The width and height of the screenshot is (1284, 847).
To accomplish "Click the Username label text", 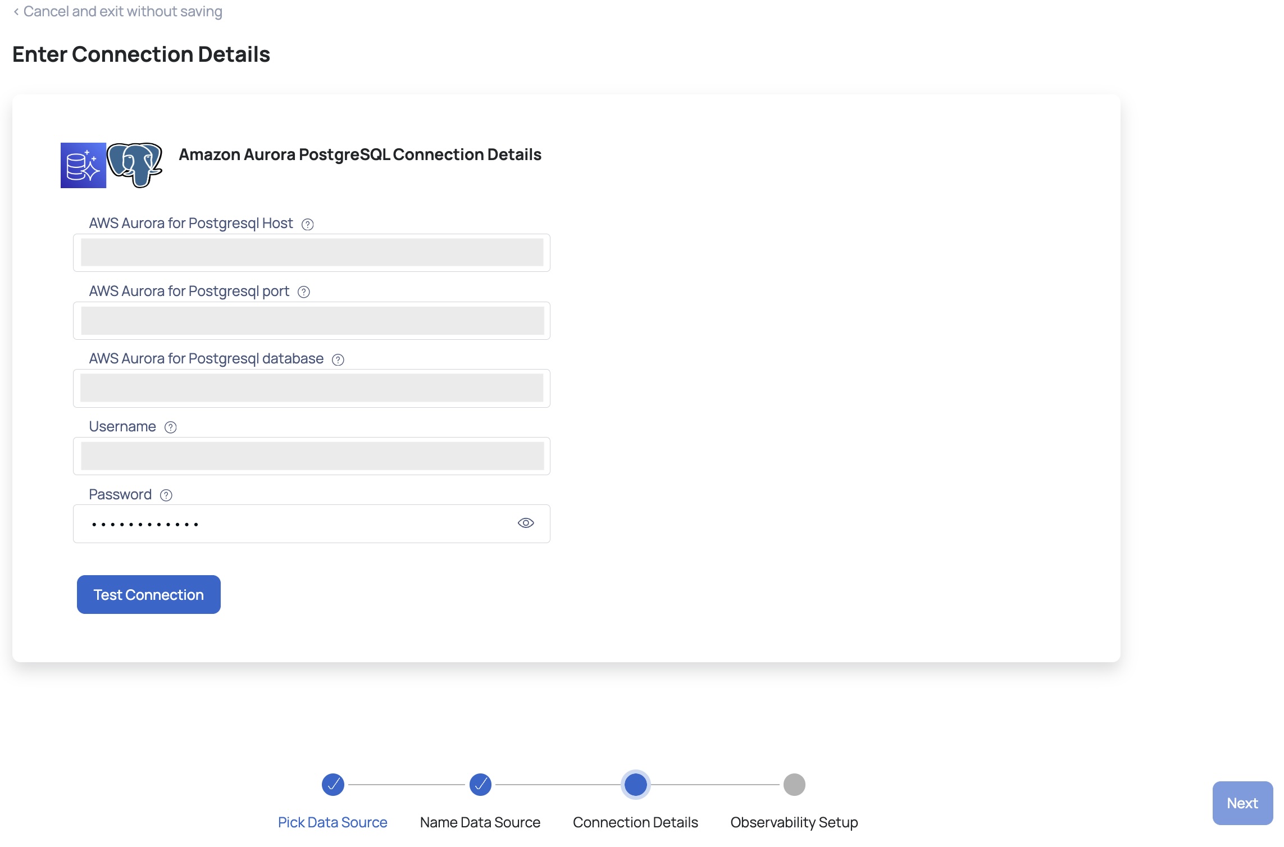I will point(122,427).
